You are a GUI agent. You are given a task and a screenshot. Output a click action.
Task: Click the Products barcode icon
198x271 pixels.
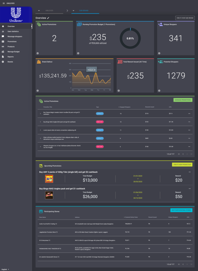coord(3,47)
